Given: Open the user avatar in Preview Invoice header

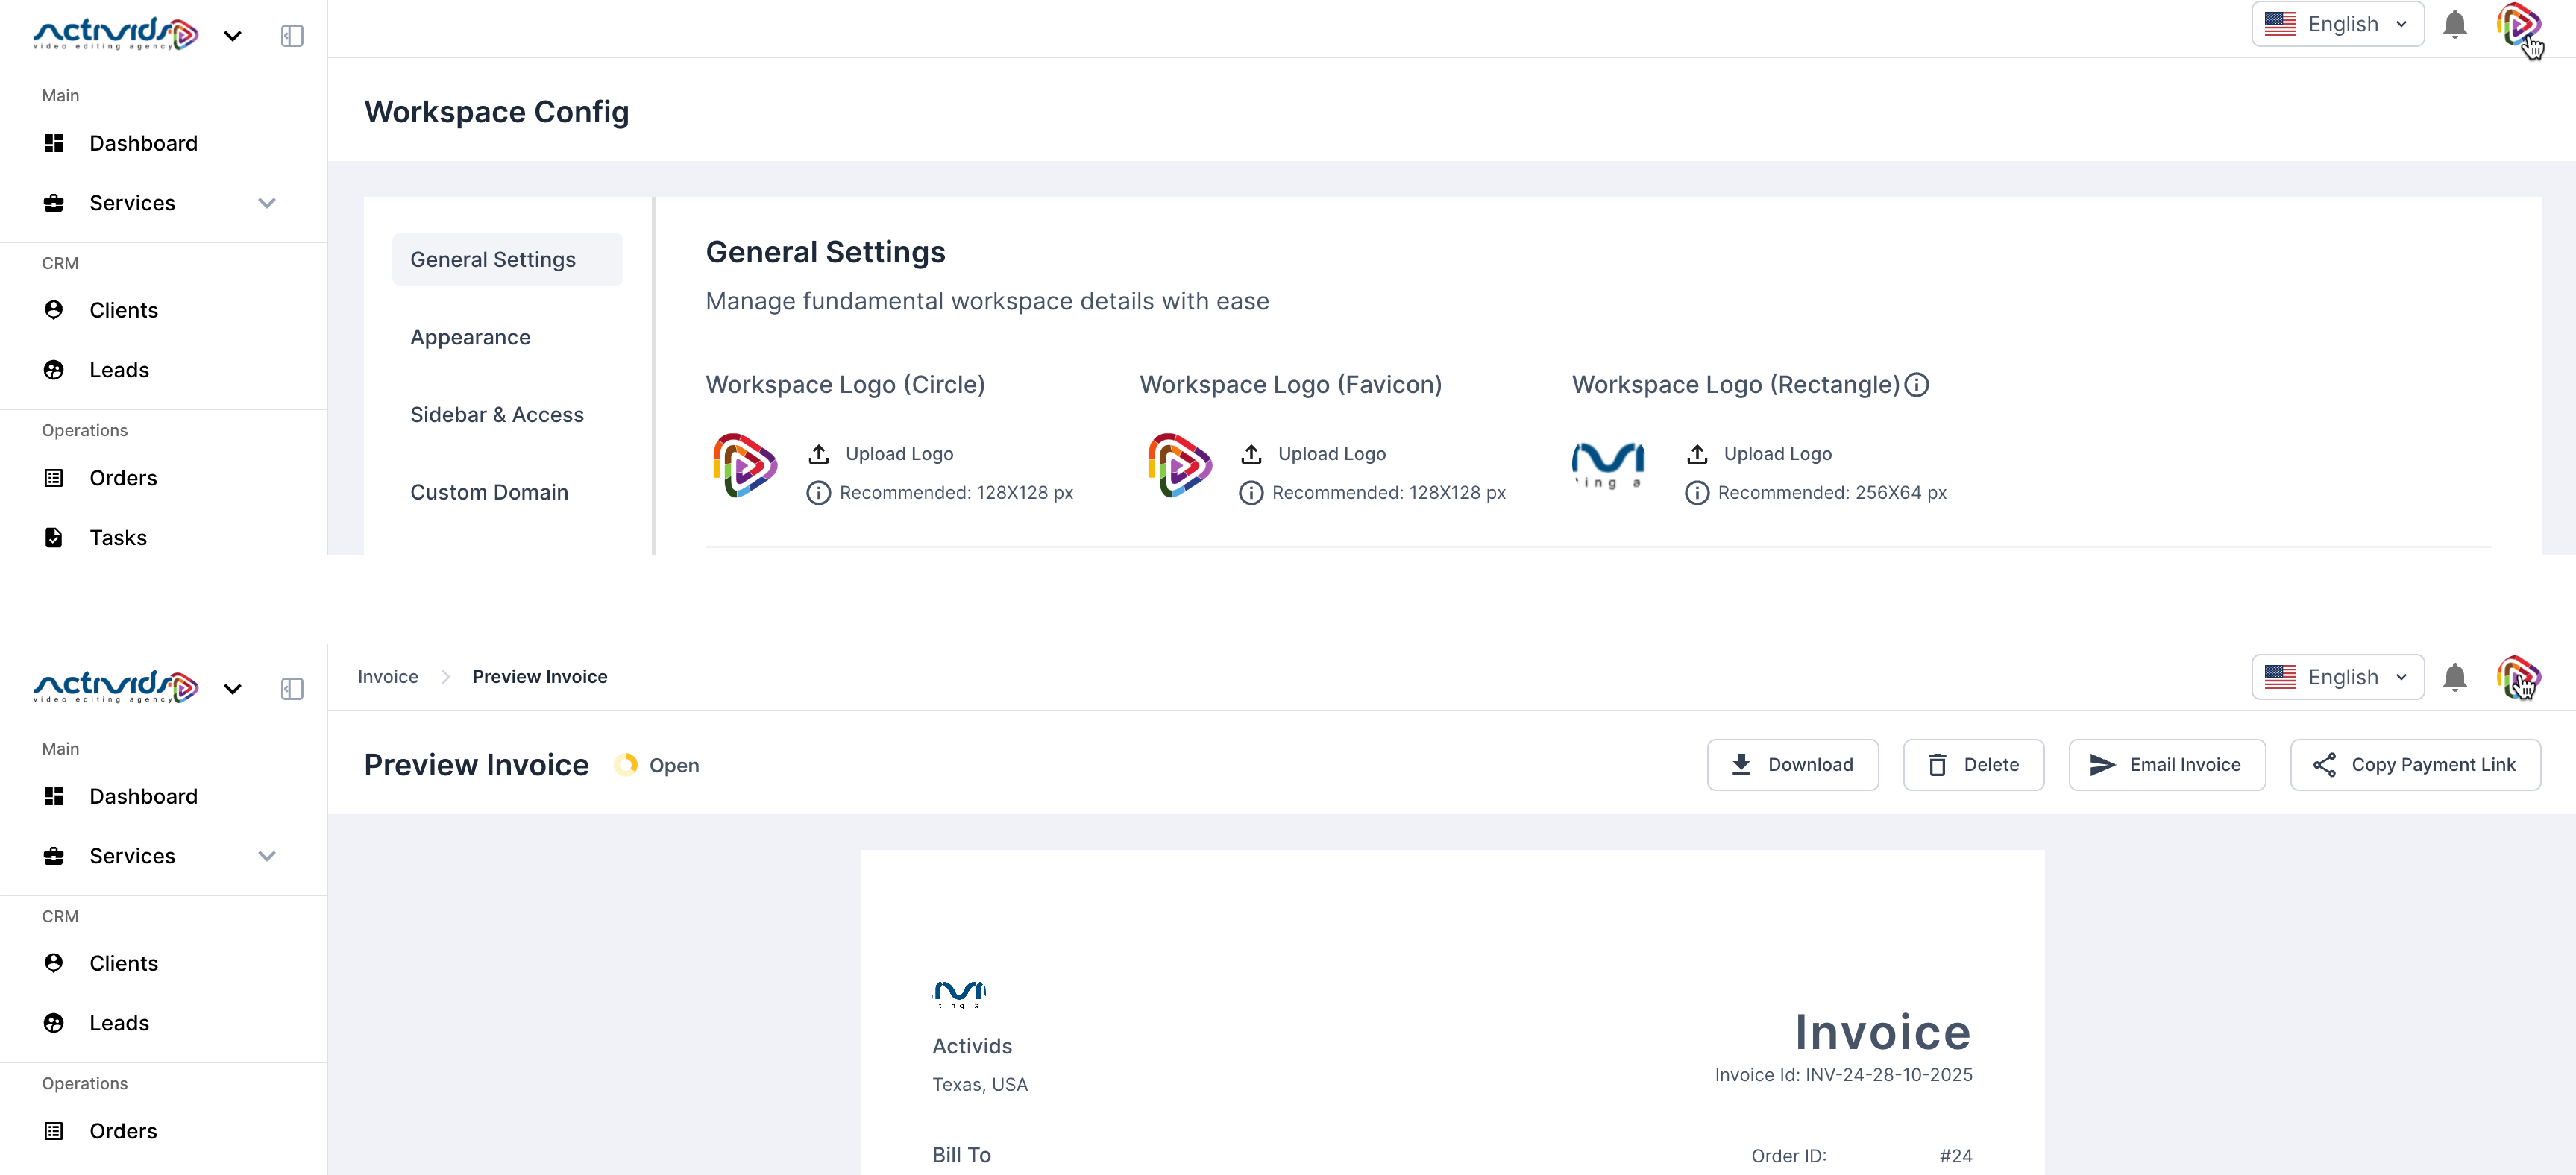Looking at the screenshot, I should click(2517, 677).
